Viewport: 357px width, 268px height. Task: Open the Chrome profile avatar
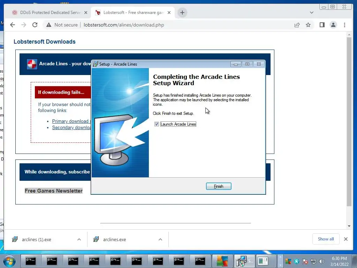(x=333, y=25)
